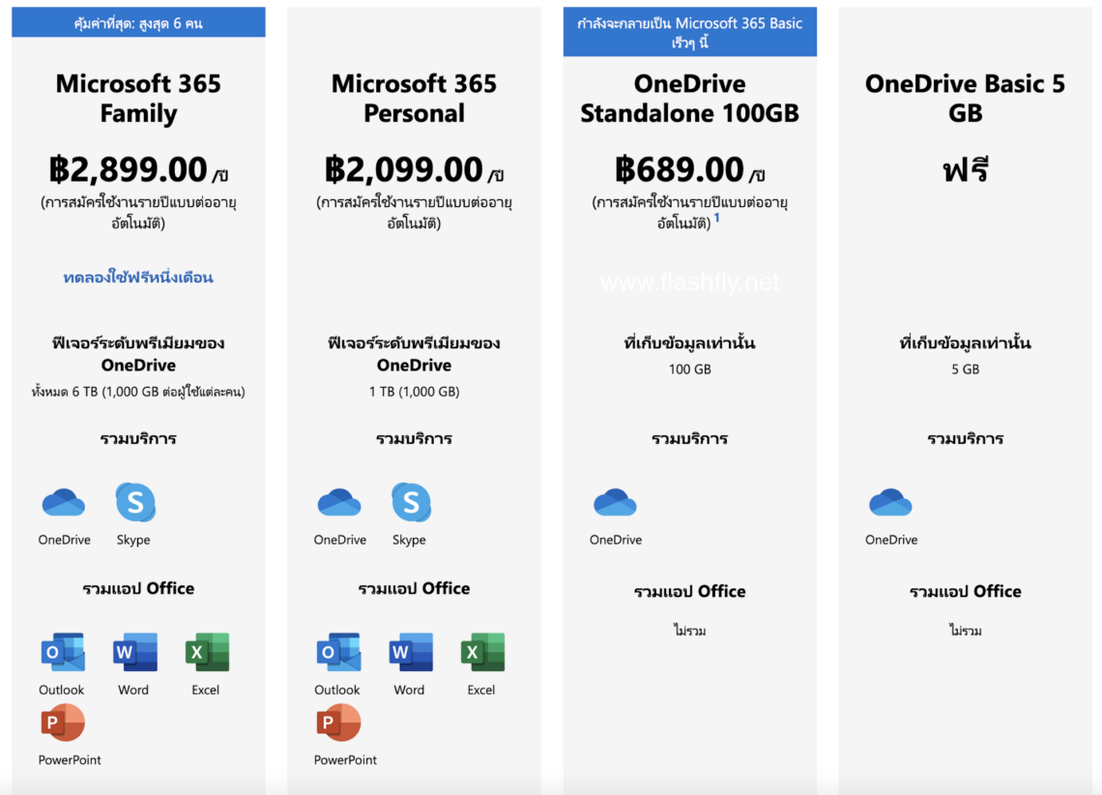Open the one-month free trial link
This screenshot has height=795, width=1102.
(137, 278)
